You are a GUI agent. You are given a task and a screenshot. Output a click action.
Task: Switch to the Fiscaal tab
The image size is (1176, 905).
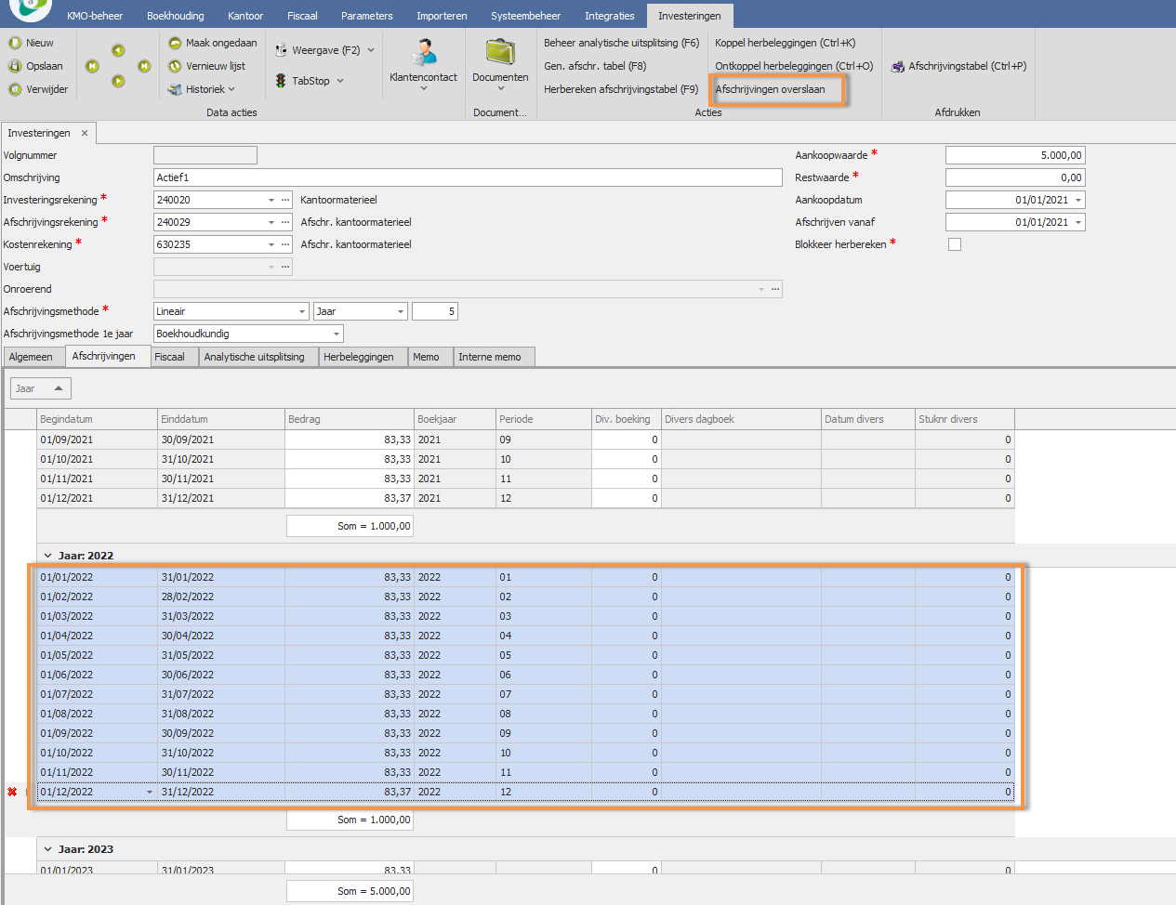[x=169, y=357]
